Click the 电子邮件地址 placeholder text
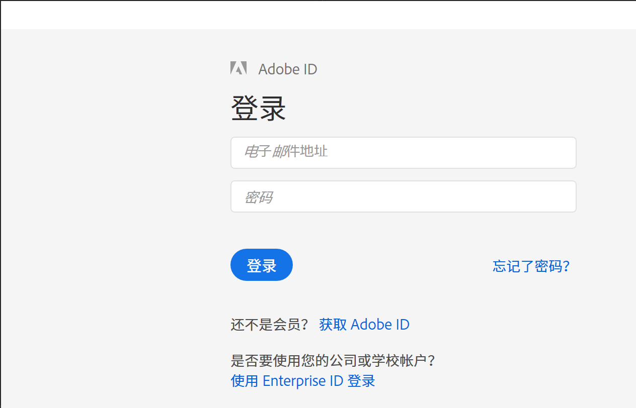636x408 pixels. [286, 151]
